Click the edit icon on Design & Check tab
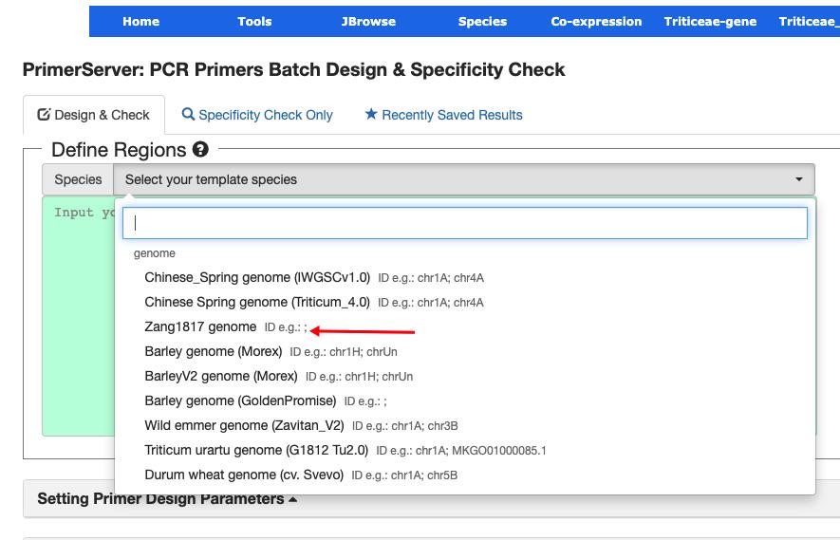This screenshot has width=840, height=540. tap(44, 115)
